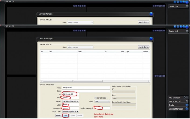Open the Config Manager panel icon
Viewport: 190px width, 119px height.
click(x=187, y=109)
